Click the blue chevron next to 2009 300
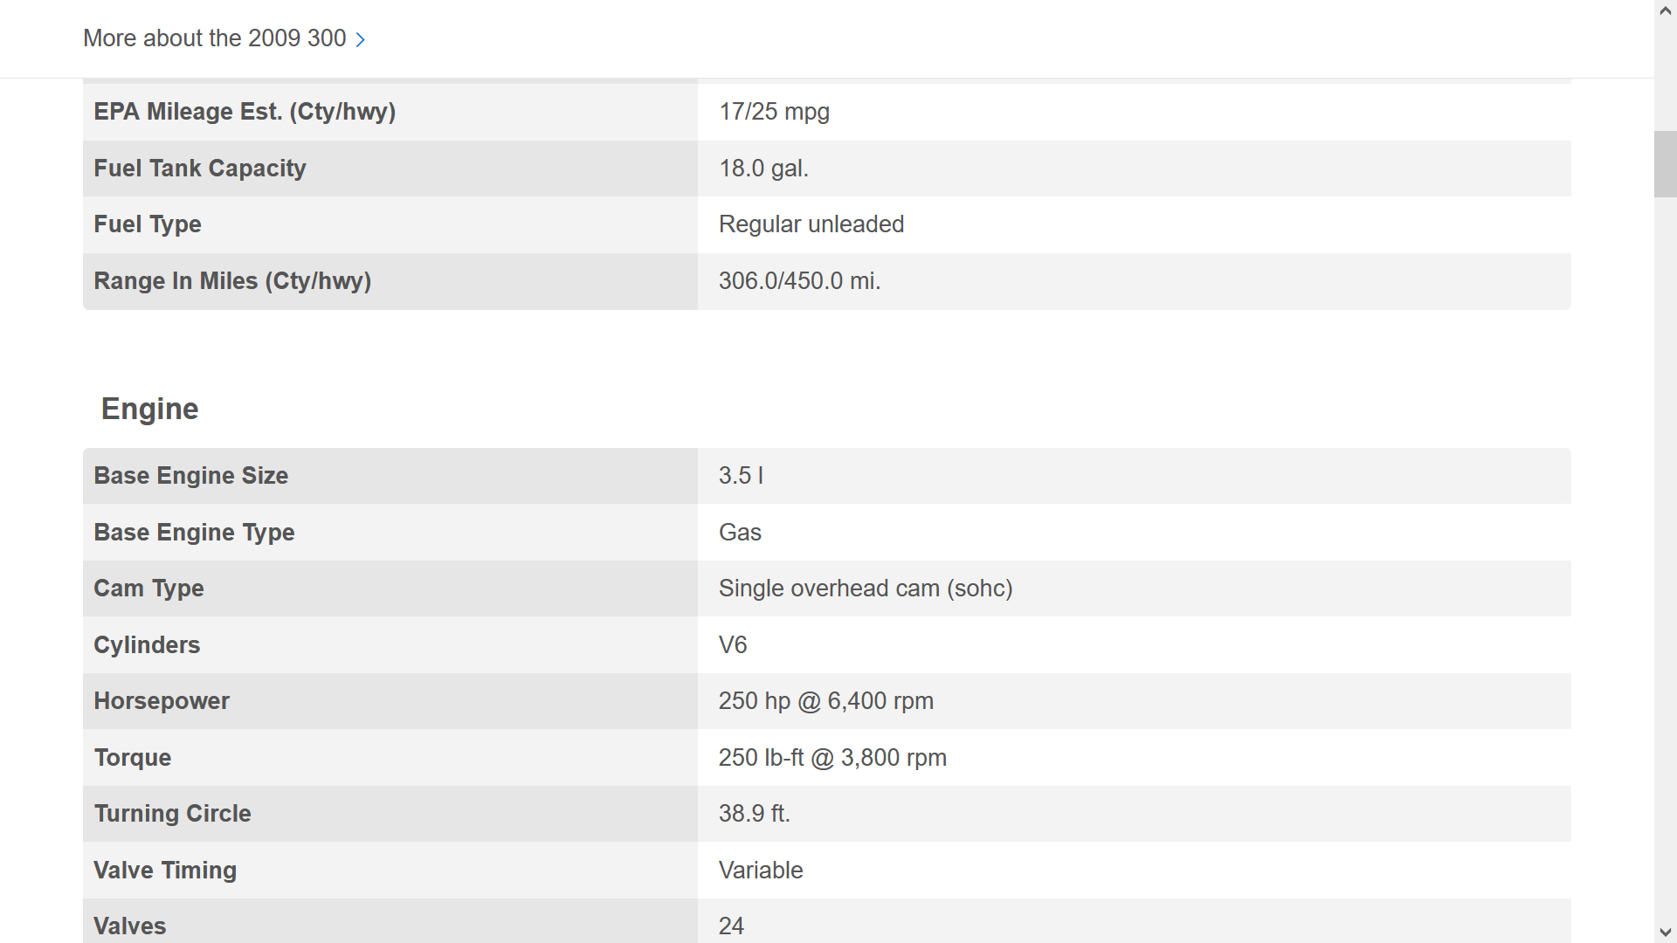The height and width of the screenshot is (943, 1677). pos(360,39)
